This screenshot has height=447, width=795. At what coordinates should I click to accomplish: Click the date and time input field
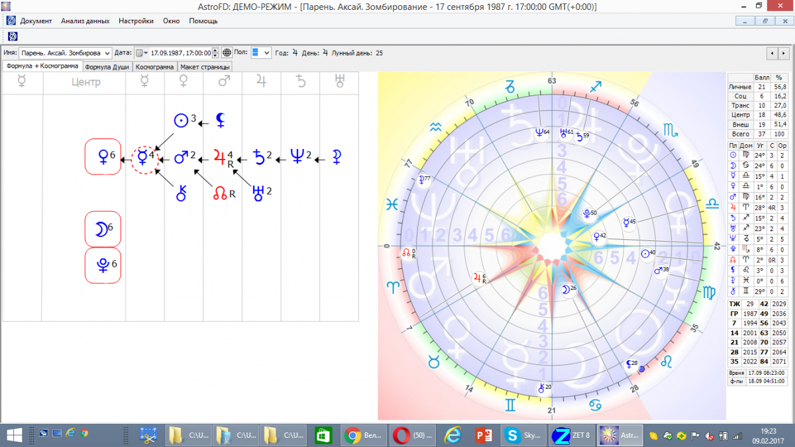click(x=180, y=53)
